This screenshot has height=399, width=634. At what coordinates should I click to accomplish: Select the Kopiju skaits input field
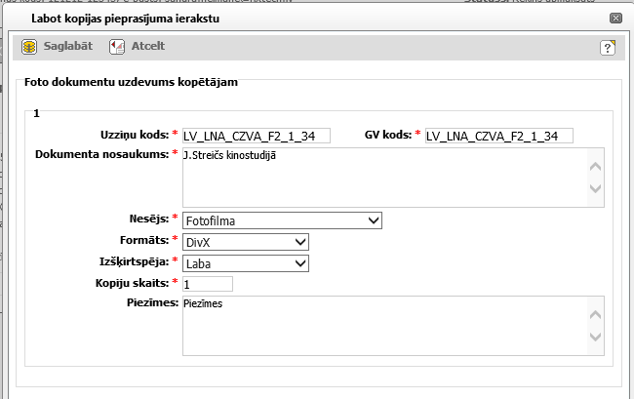click(208, 284)
